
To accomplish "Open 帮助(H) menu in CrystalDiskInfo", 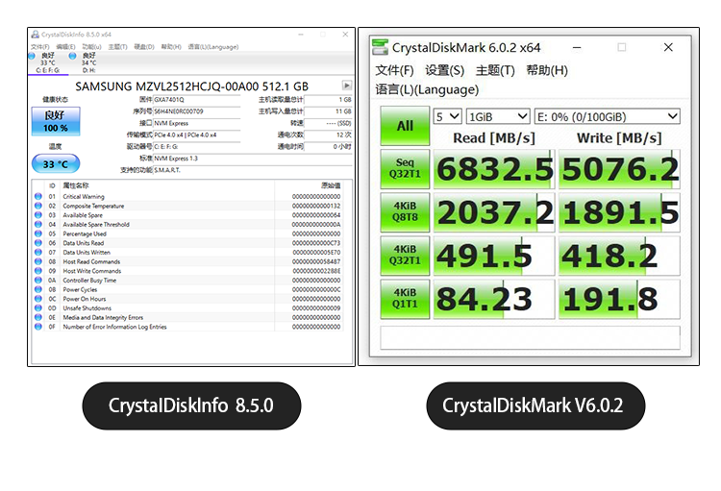I will tap(171, 47).
